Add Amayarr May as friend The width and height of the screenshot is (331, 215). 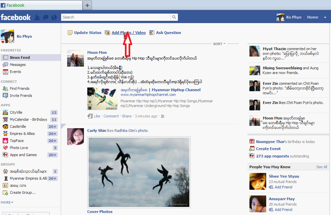(x=283, y=210)
